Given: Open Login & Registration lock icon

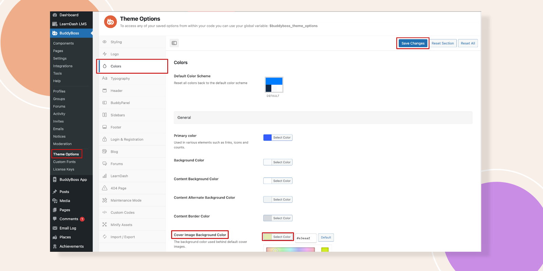Looking at the screenshot, I should click(x=105, y=139).
